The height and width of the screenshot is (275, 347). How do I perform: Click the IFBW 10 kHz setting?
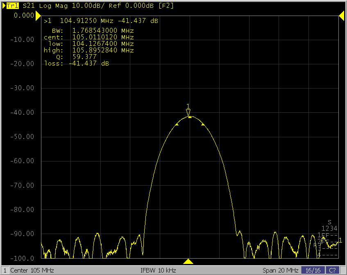(x=158, y=270)
